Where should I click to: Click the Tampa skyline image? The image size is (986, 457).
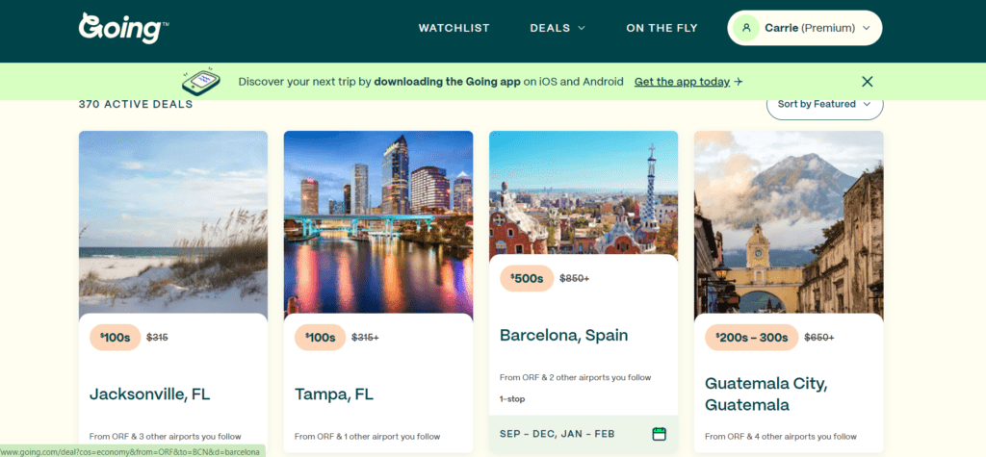[x=377, y=224]
